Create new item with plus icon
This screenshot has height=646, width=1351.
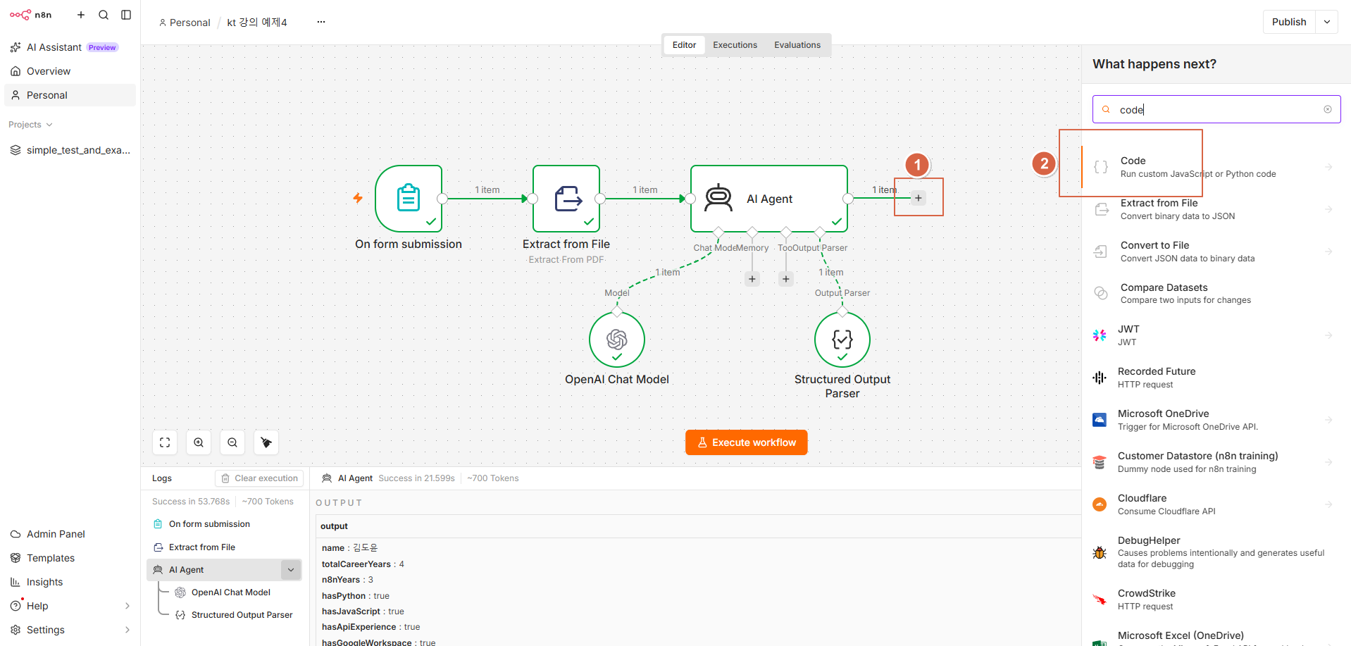(x=81, y=15)
